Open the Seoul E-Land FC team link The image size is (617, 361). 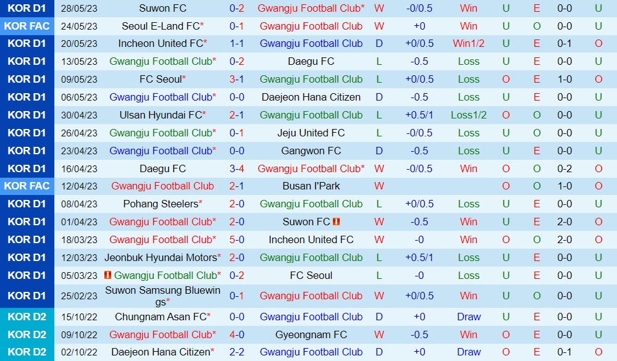[161, 26]
